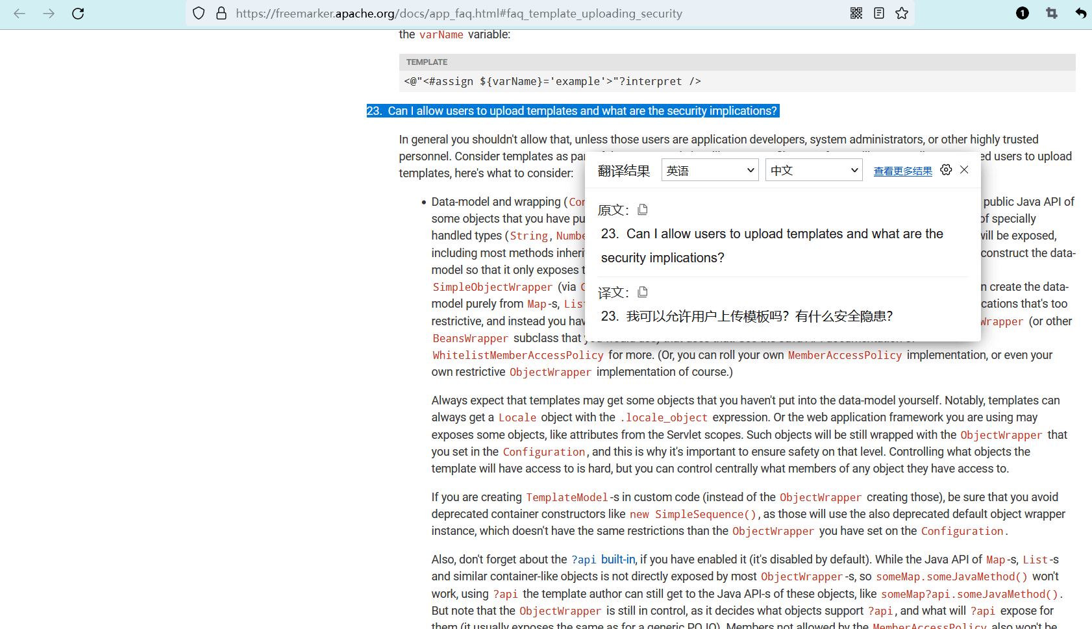This screenshot has height=629, width=1092.
Task: Click the padlock site security icon
Action: [221, 14]
